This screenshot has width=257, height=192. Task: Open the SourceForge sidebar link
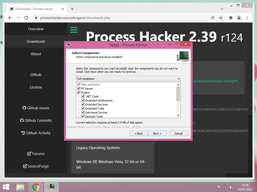pyautogui.click(x=36, y=166)
